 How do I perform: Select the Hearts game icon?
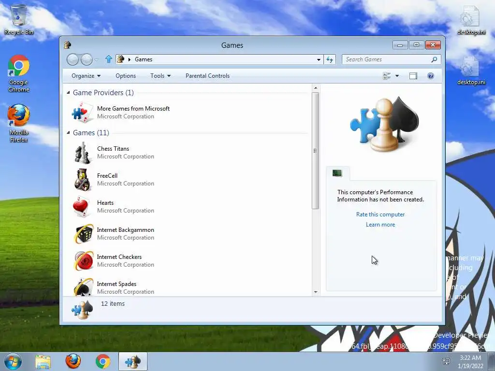81,207
